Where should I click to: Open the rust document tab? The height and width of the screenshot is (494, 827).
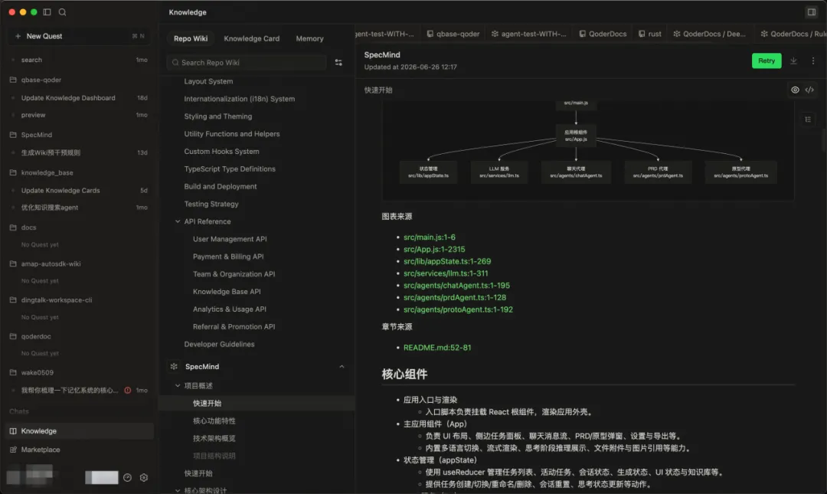coord(650,34)
